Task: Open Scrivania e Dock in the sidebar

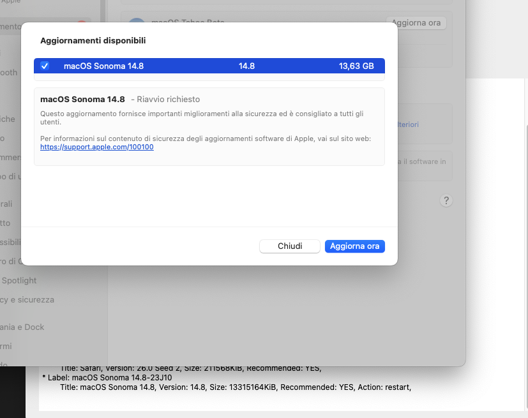Action: pos(22,327)
